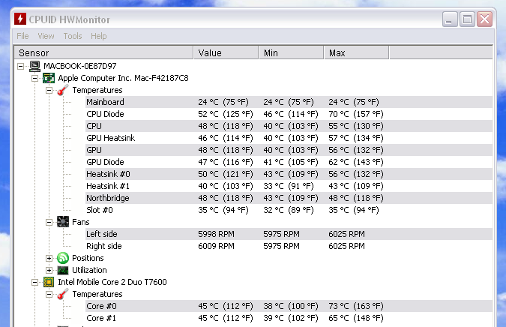Open the Tools menu
This screenshot has width=506, height=327.
(x=73, y=36)
